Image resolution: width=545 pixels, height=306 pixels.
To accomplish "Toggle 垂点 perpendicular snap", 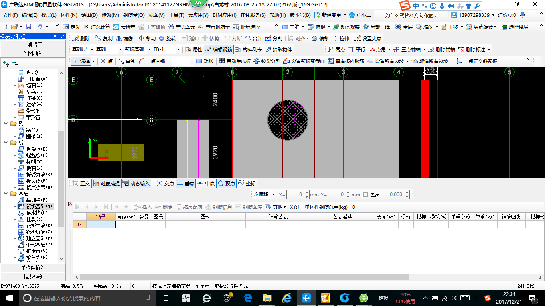I will 186,184.
